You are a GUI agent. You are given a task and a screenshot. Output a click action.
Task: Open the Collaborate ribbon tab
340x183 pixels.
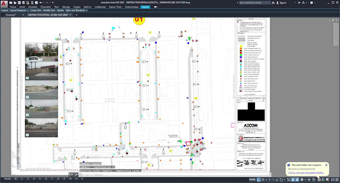[x=100, y=7]
